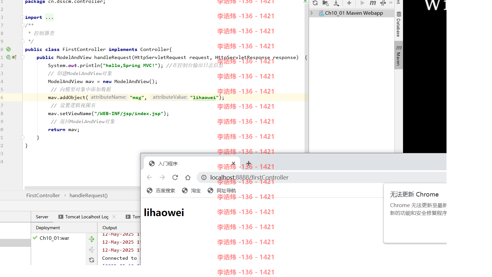The image size is (492, 277).
Task: Click the editor horizontal scrollbar
Action: (83, 188)
